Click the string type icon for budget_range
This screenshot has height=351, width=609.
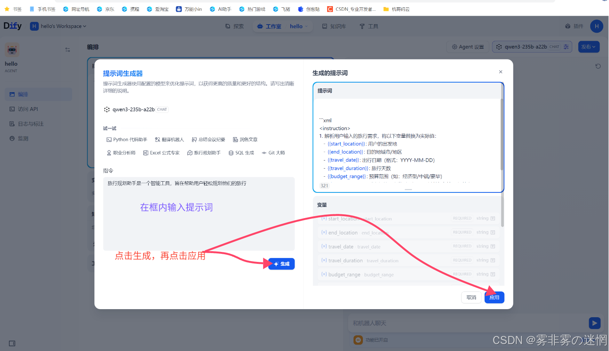coord(493,274)
